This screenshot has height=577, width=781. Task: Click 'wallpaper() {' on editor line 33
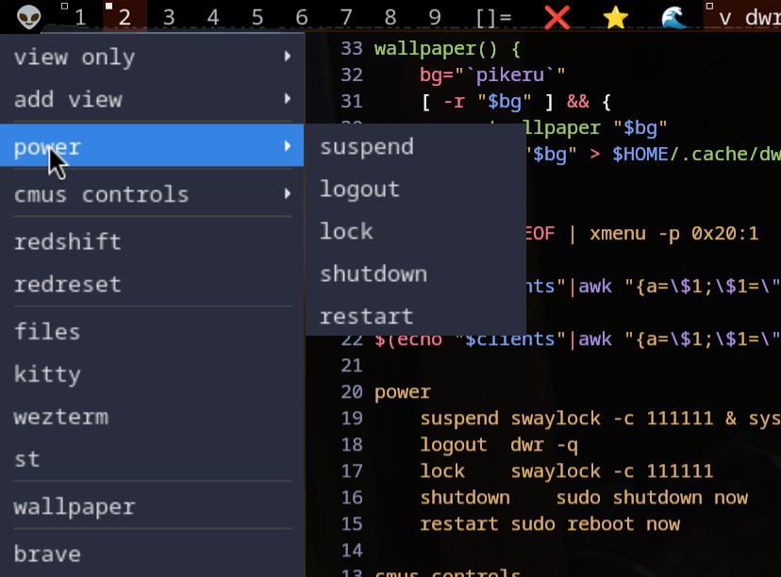[447, 49]
